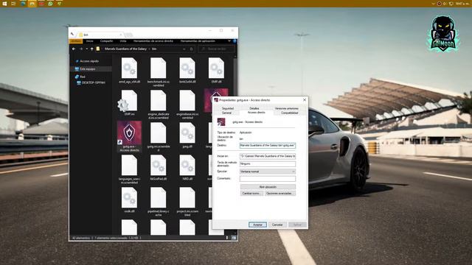Click the Cambiar icono button

[251, 193]
